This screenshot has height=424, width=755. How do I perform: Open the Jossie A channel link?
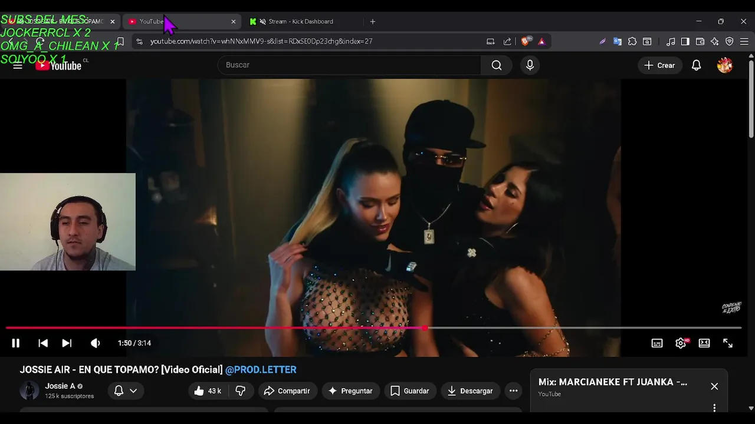tap(60, 386)
